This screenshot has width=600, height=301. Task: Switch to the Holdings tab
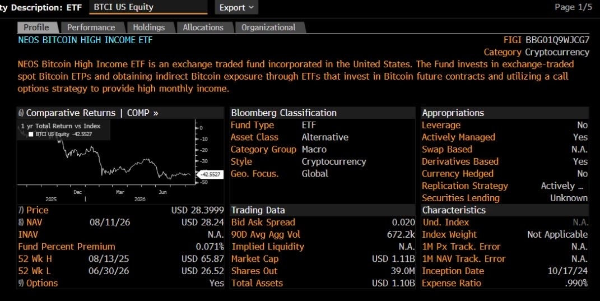click(149, 27)
